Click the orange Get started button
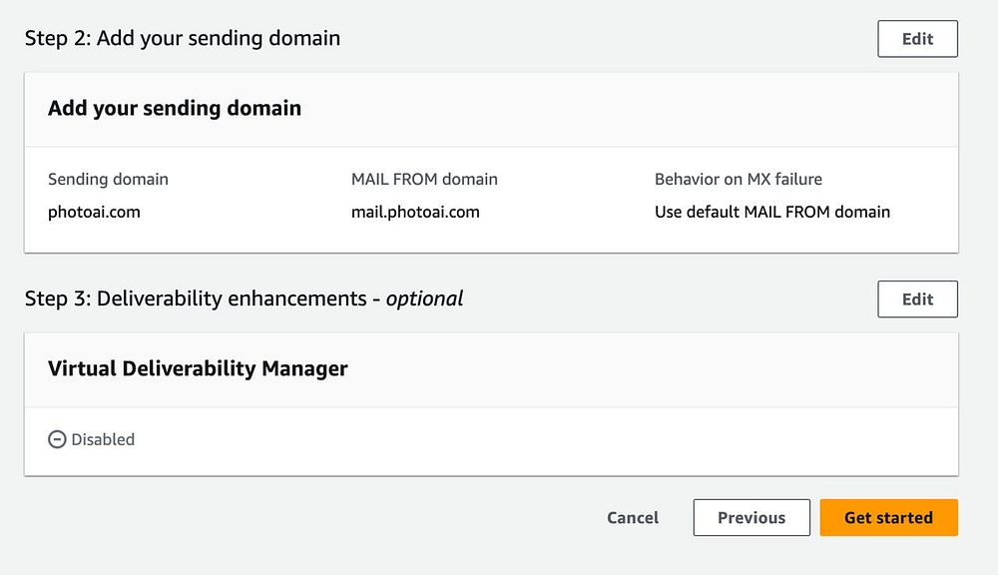The height and width of the screenshot is (575, 998). point(888,517)
